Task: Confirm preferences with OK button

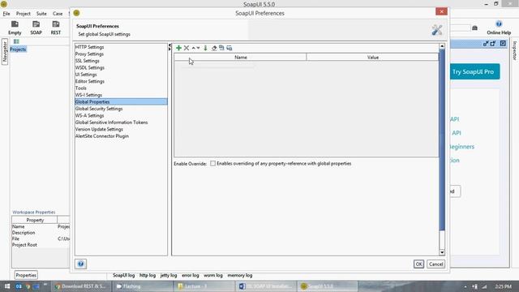Action: tap(418, 264)
